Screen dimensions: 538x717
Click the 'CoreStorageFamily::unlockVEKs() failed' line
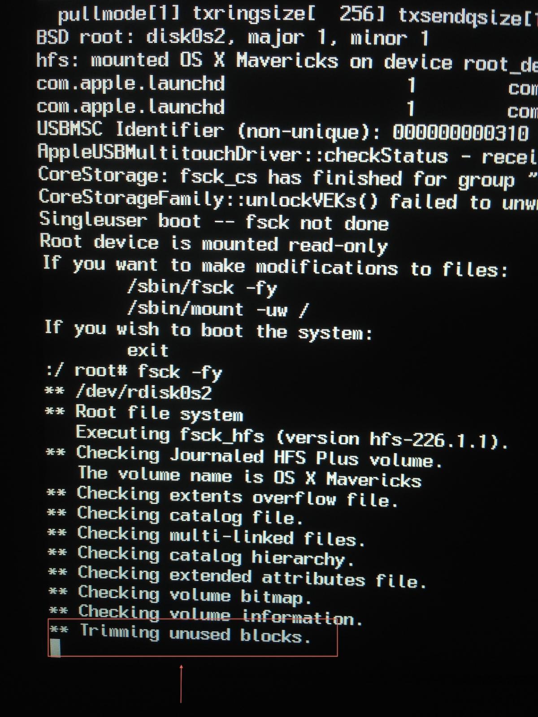288,200
